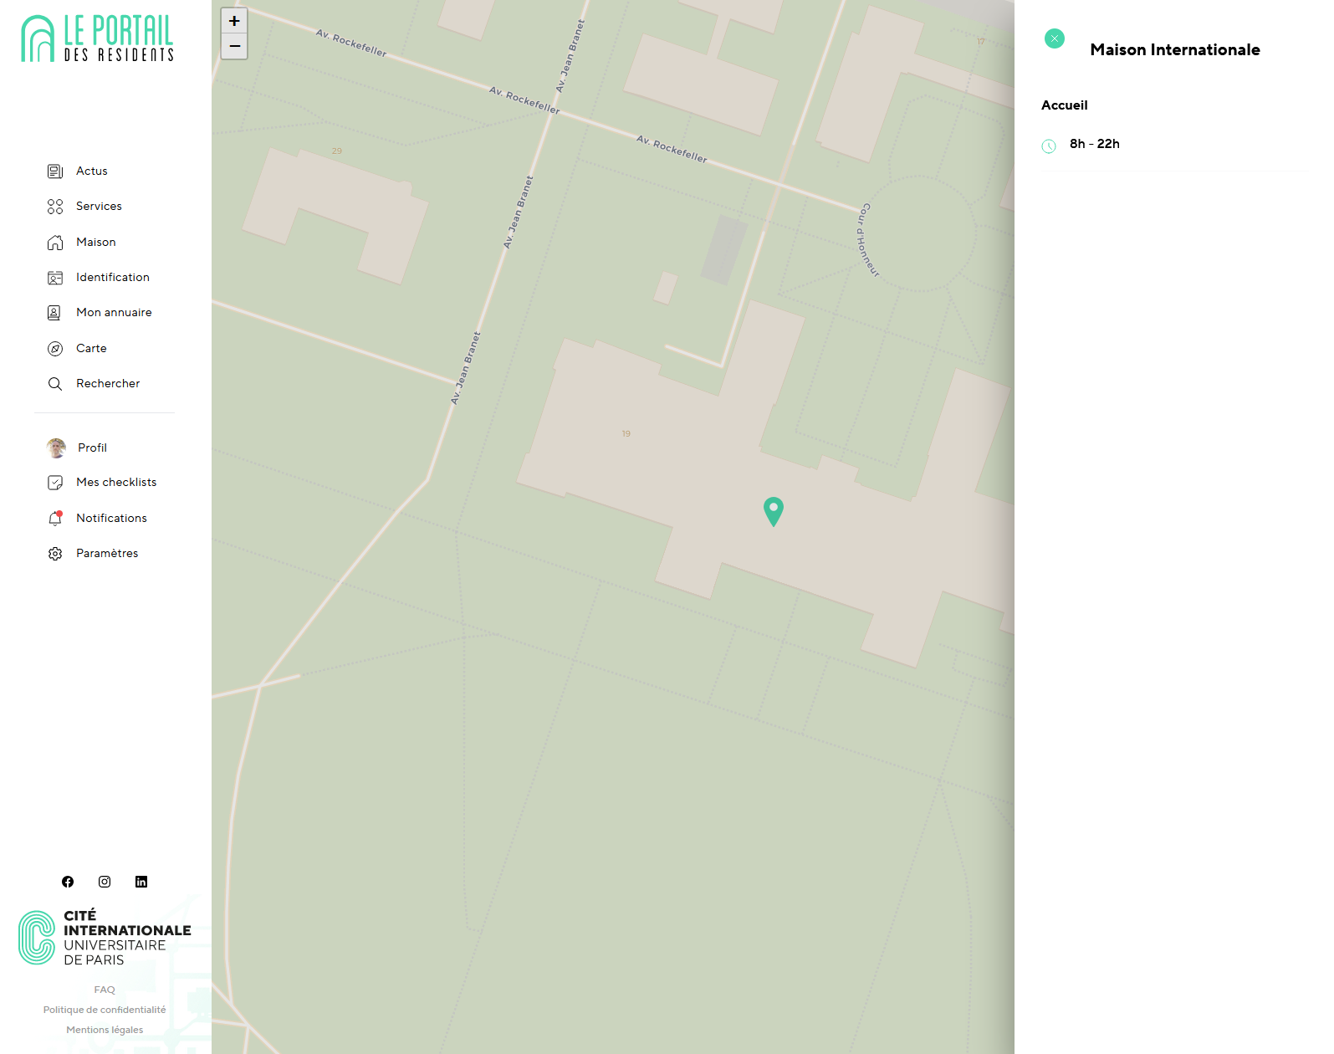Open Rechercher in the sidebar
This screenshot has height=1054, width=1334.
[108, 384]
